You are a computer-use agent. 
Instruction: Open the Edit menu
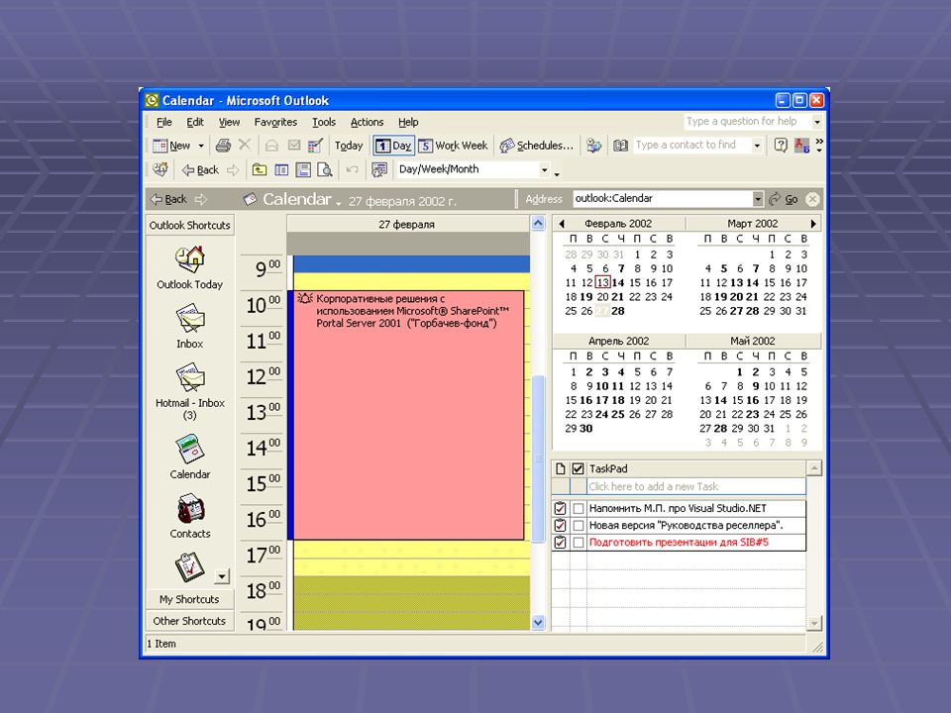click(195, 122)
